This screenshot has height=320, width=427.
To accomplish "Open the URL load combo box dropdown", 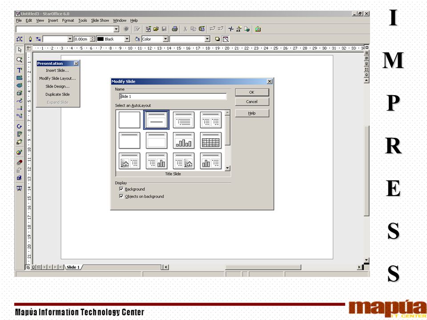I will (x=116, y=29).
